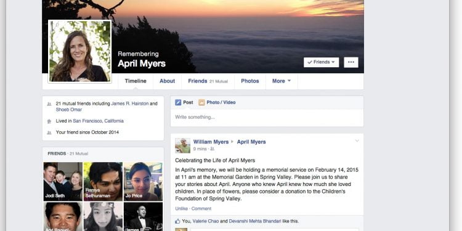
Task: Open San Francisco, California link
Action: coord(98,121)
